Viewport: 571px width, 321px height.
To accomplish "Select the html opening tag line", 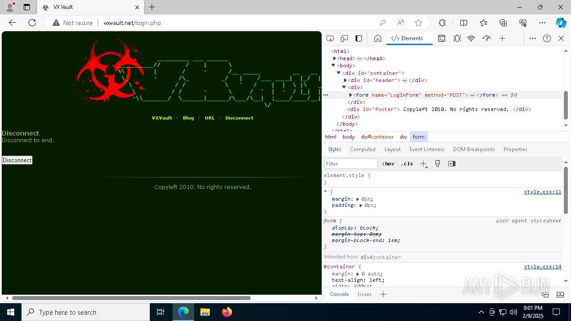I will pos(340,51).
